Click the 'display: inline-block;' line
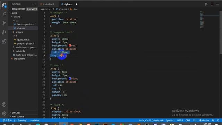Image resolution: width=222 pixels, height=125 pixels. 67,111
